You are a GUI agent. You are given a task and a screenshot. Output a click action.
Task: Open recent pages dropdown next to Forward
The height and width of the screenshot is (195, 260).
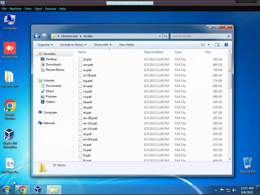tap(49, 36)
